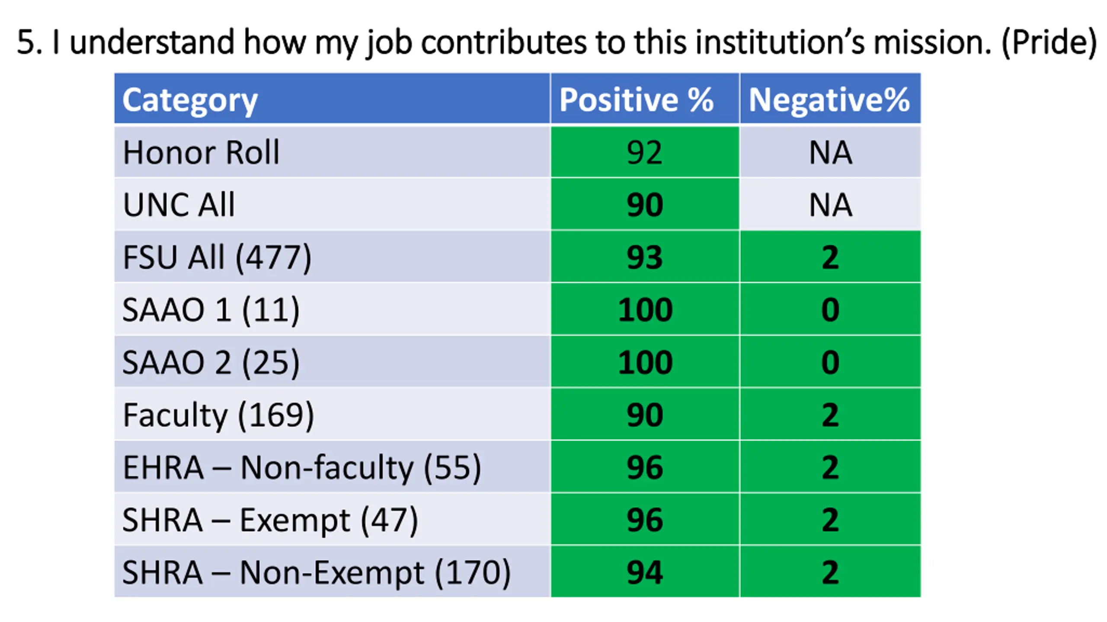Click the SHRA – Non-Exempt (170) cell
The height and width of the screenshot is (622, 1107).
click(x=332, y=572)
